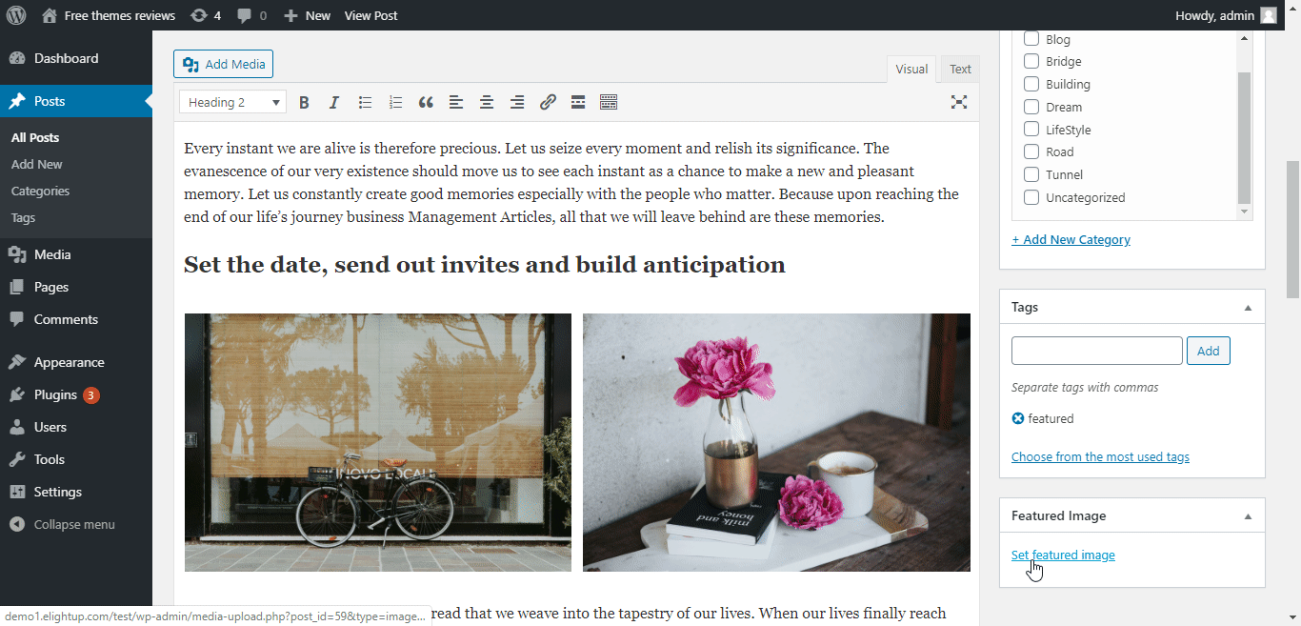Open Plugins menu with 3 updates
The height and width of the screenshot is (626, 1301).
click(x=76, y=394)
